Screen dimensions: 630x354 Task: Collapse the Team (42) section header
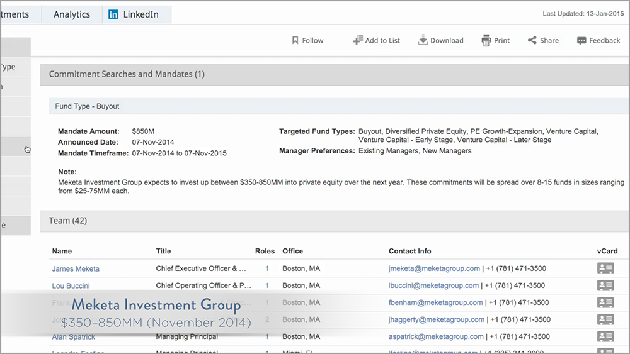(x=335, y=221)
